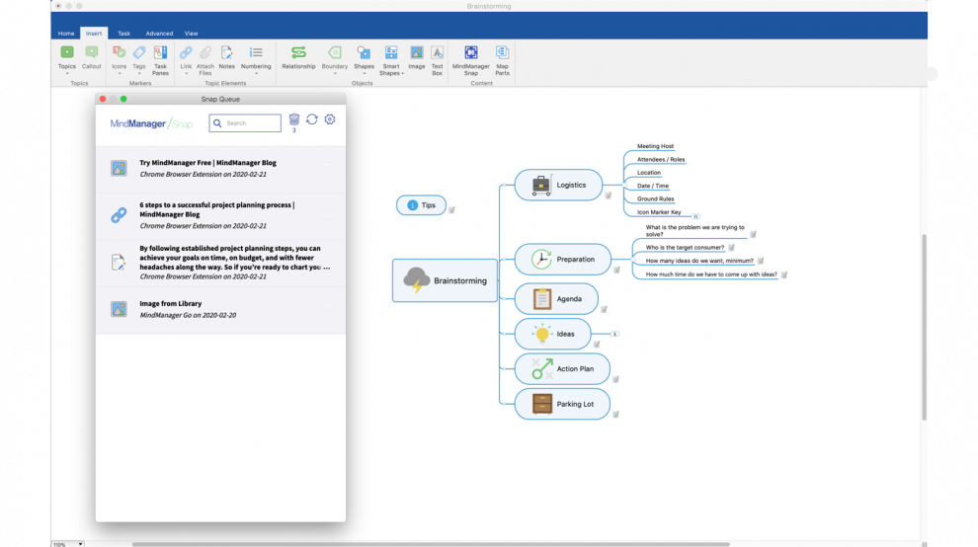Expand the Topics dropdown arrow

coord(66,73)
